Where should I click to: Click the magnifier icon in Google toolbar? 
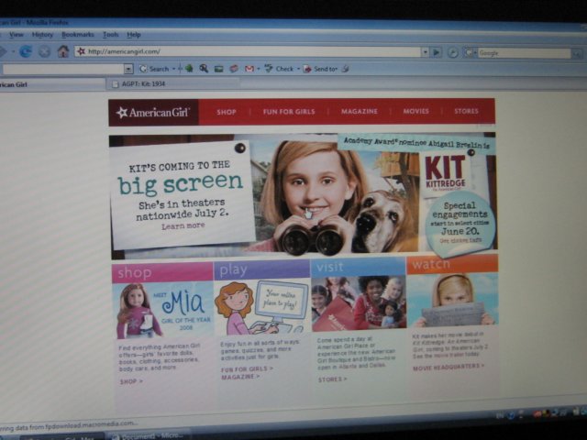click(x=204, y=68)
